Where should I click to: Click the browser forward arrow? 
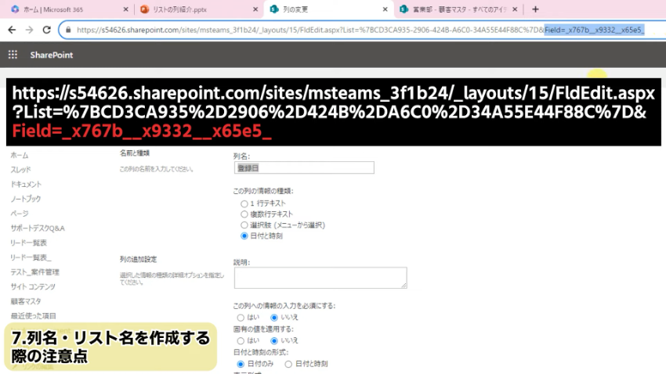[x=29, y=30]
